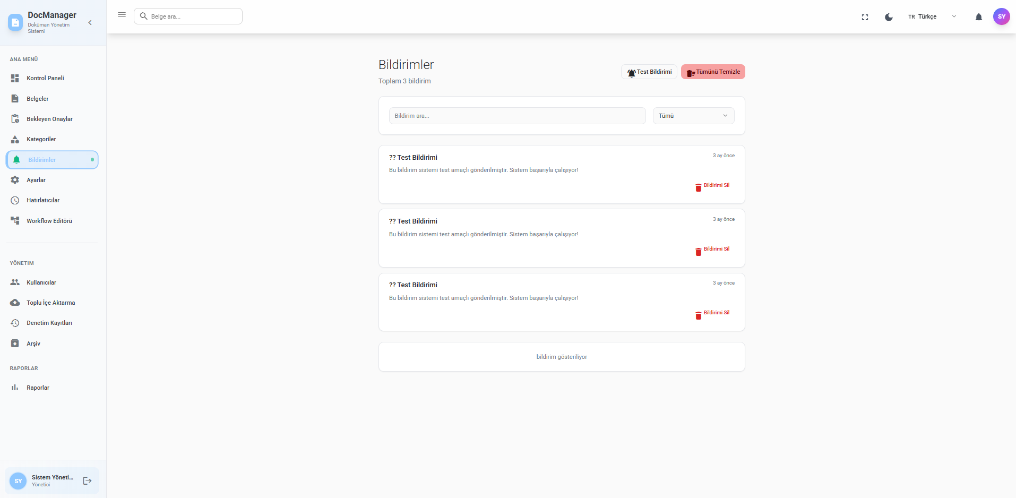Toggle the hamburger menu

[122, 15]
